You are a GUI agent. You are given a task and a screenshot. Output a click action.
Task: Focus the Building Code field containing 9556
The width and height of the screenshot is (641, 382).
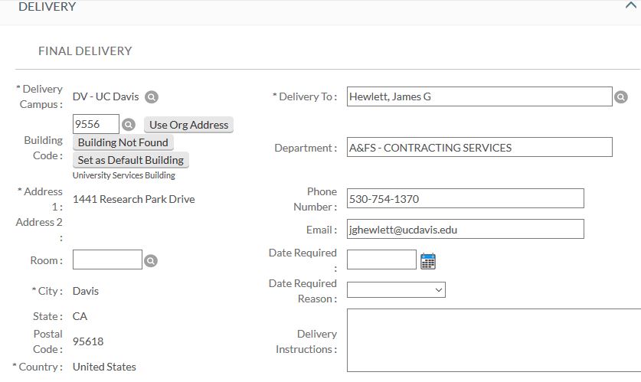[96, 124]
